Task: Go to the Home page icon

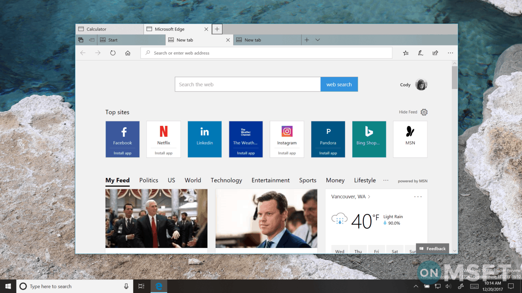Action: [x=128, y=53]
